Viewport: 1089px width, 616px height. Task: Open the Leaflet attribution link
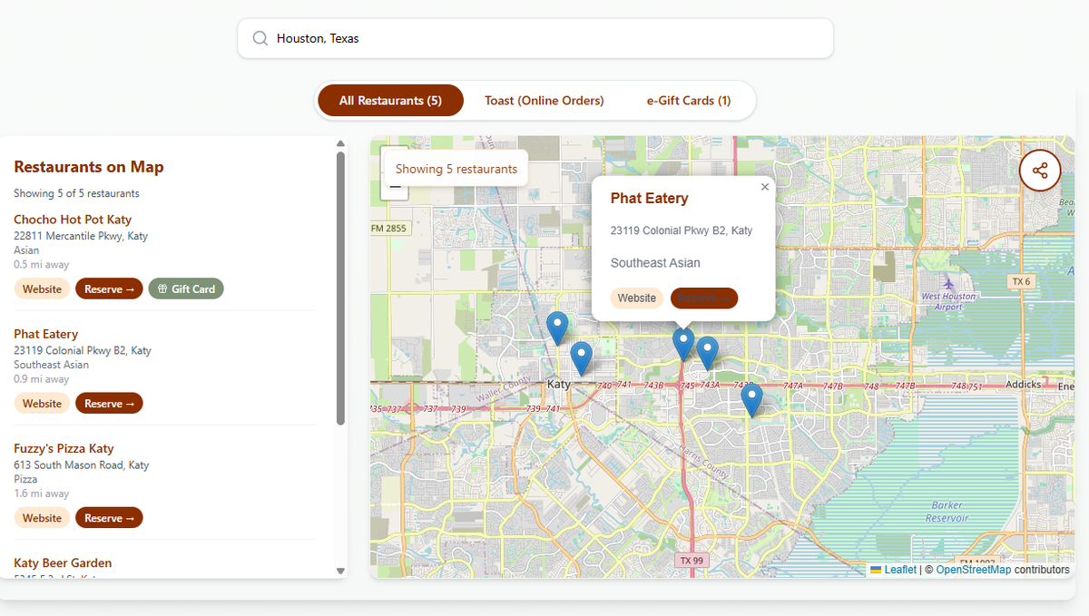pyautogui.click(x=899, y=570)
